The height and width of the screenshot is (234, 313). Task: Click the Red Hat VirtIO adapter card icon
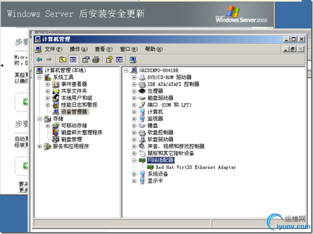click(150, 167)
